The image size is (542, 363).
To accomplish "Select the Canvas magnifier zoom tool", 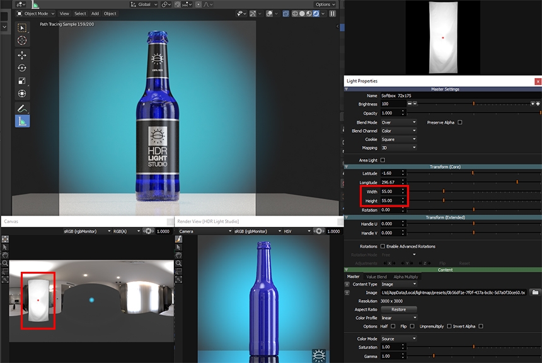I will pyautogui.click(x=5, y=263).
